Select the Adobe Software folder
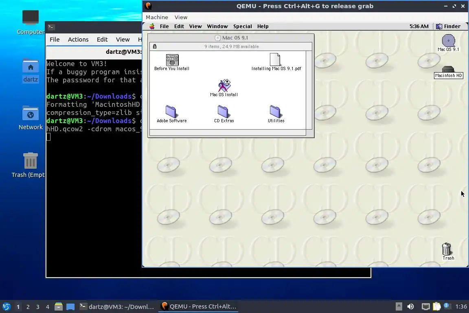This screenshot has height=313, width=469. (171, 111)
